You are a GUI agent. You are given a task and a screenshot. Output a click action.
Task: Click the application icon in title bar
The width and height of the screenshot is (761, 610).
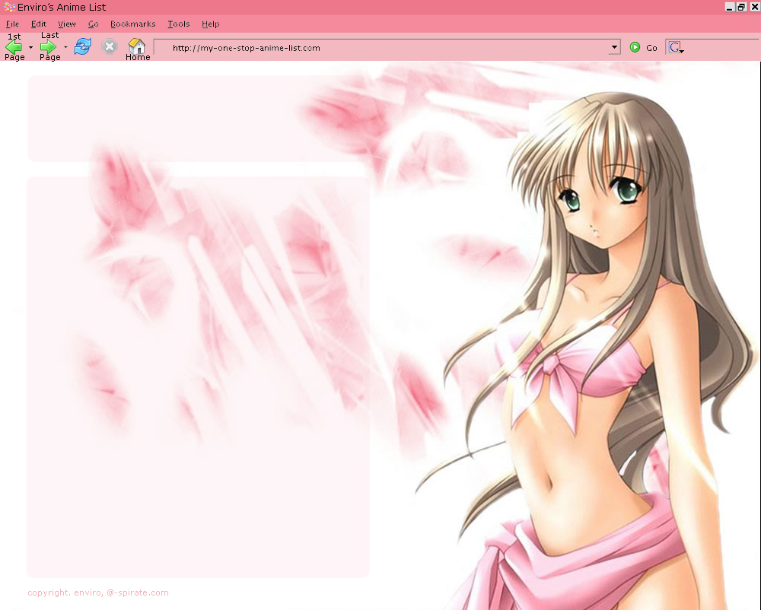(8, 8)
